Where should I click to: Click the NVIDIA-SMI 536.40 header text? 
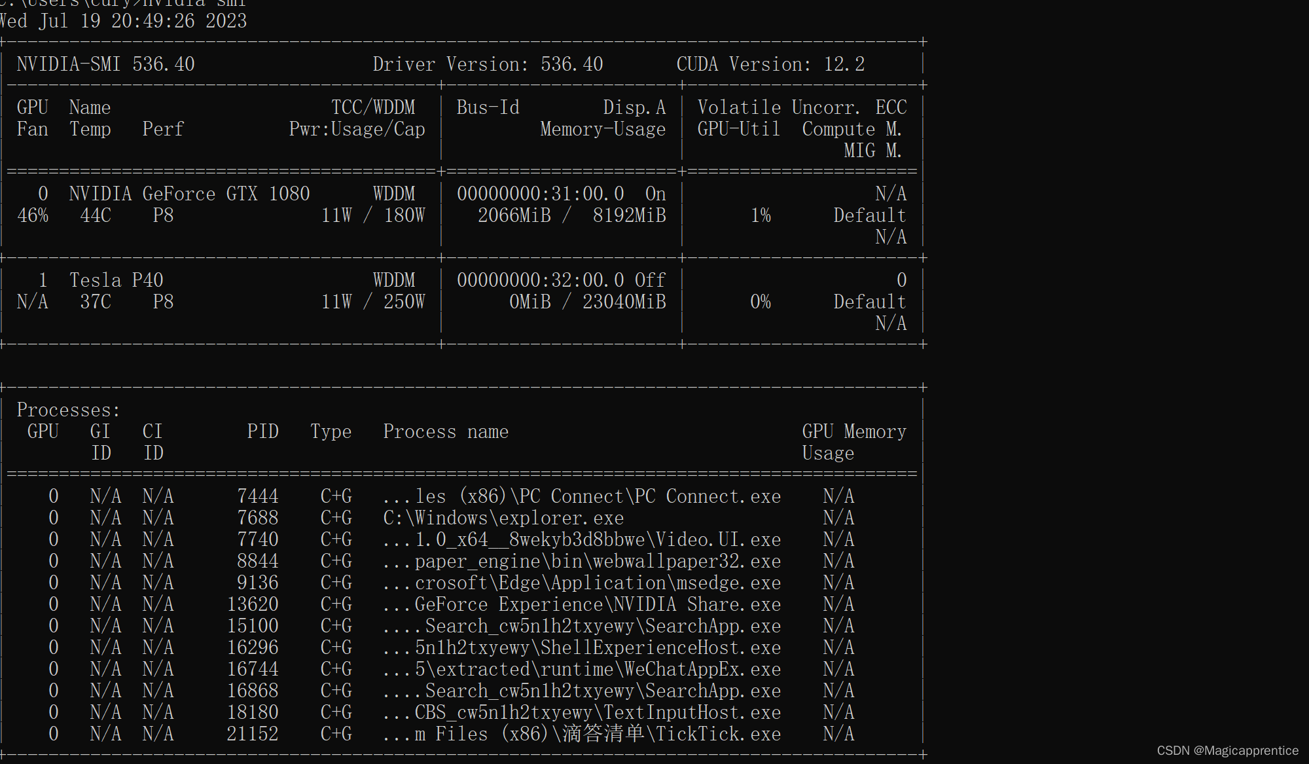pyautogui.click(x=105, y=64)
